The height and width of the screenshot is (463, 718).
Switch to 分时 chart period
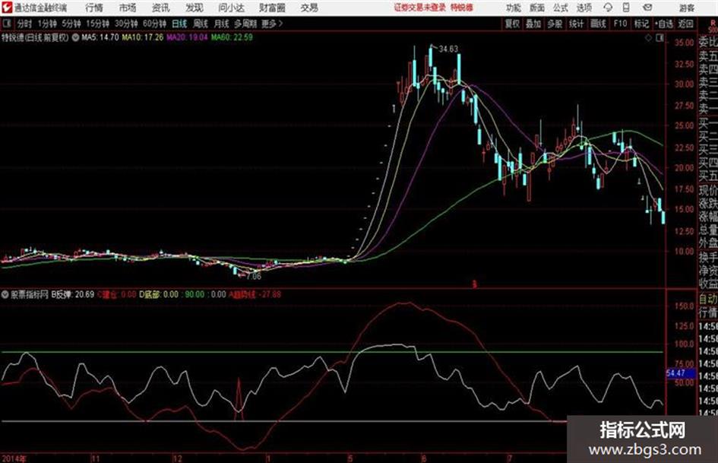coord(25,24)
